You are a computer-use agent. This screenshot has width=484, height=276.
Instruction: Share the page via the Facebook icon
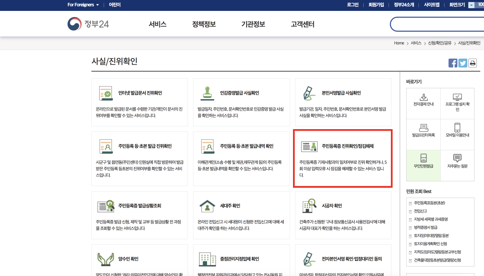tap(453, 63)
